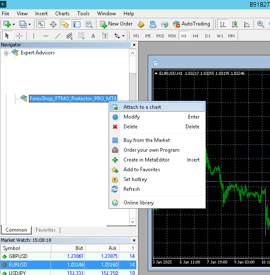Open the File menu
The width and height of the screenshot is (270, 275).
click(6, 14)
